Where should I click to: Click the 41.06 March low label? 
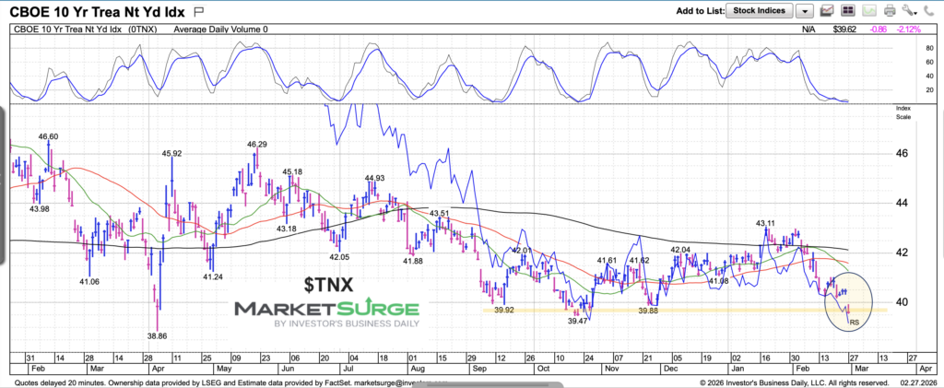point(89,281)
